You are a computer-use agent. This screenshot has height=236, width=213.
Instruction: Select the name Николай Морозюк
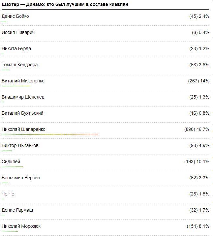[21, 226]
